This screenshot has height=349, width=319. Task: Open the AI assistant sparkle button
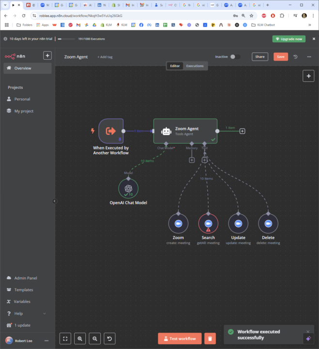[308, 338]
